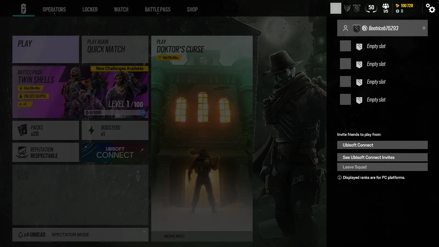
Task: Select player Beatriceb76293 in squad list
Action: tap(382, 28)
